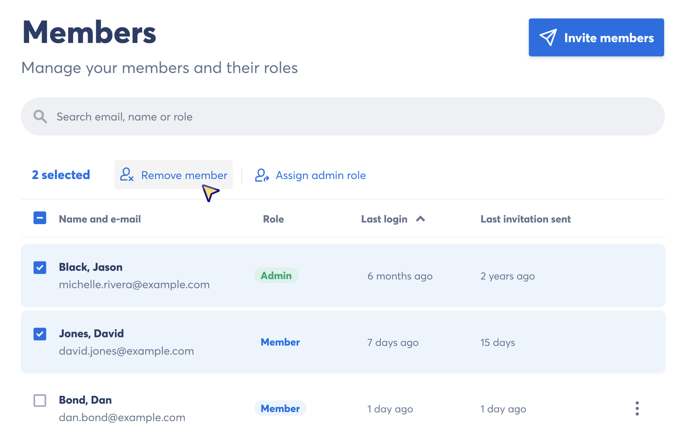The width and height of the screenshot is (689, 446).
Task: Click the magnifying glass search icon
Action: click(40, 116)
